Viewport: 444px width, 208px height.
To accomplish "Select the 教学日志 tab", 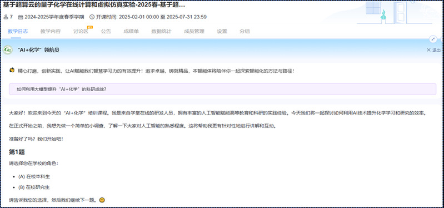I will pyautogui.click(x=18, y=32).
